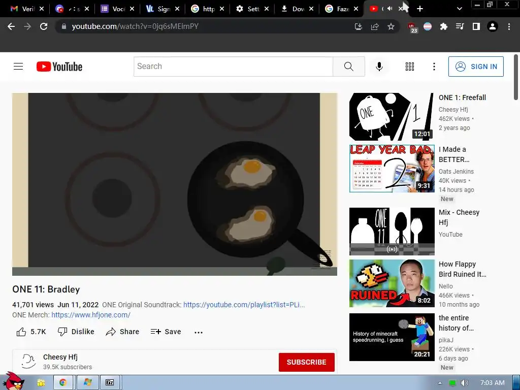Open Chrome from the taskbar
This screenshot has height=390, width=520.
[x=62, y=383]
